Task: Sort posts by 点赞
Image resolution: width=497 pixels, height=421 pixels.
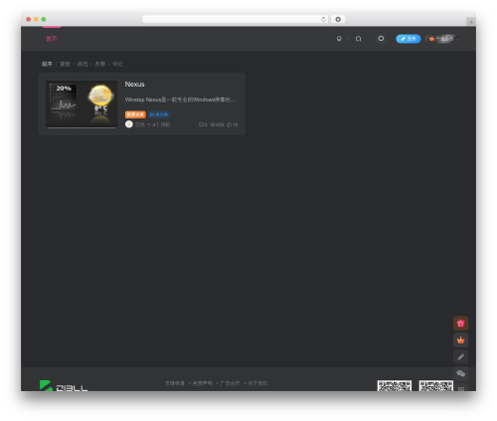Action: coord(100,64)
